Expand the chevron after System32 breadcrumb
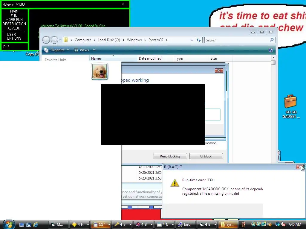 point(167,40)
